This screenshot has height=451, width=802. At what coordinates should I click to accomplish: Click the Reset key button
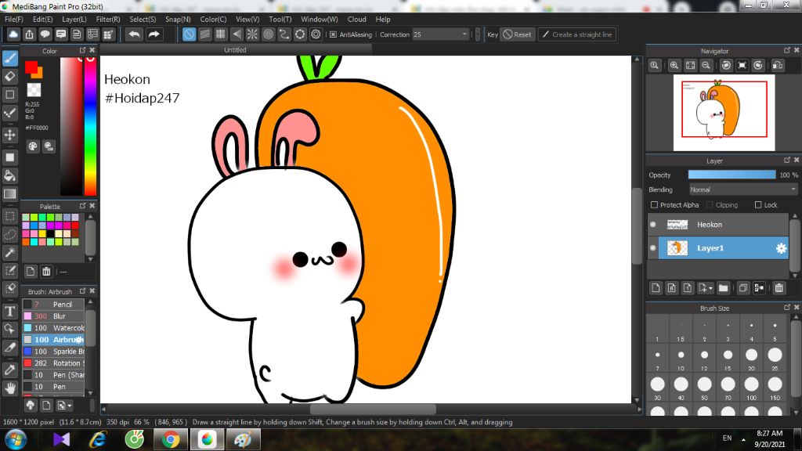517,34
